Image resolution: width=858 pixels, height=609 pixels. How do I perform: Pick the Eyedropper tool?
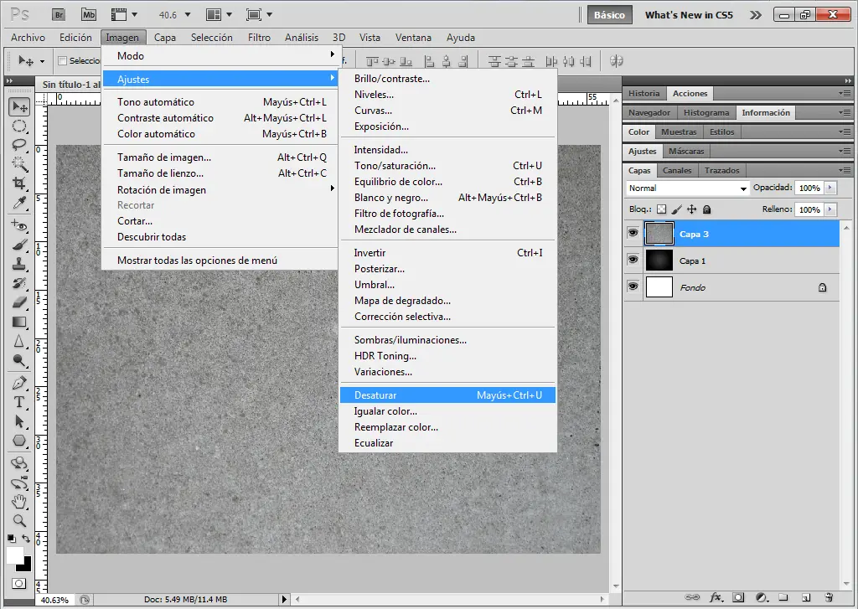pos(19,203)
